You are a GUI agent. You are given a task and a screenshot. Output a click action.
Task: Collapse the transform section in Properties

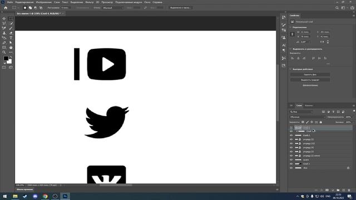coord(290,27)
